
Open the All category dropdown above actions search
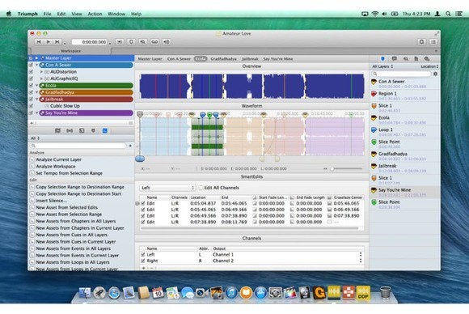coord(35,138)
